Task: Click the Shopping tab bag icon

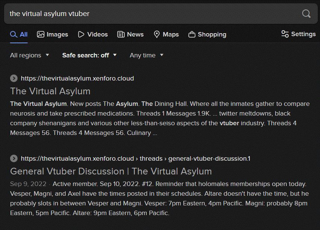Action: coord(192,34)
